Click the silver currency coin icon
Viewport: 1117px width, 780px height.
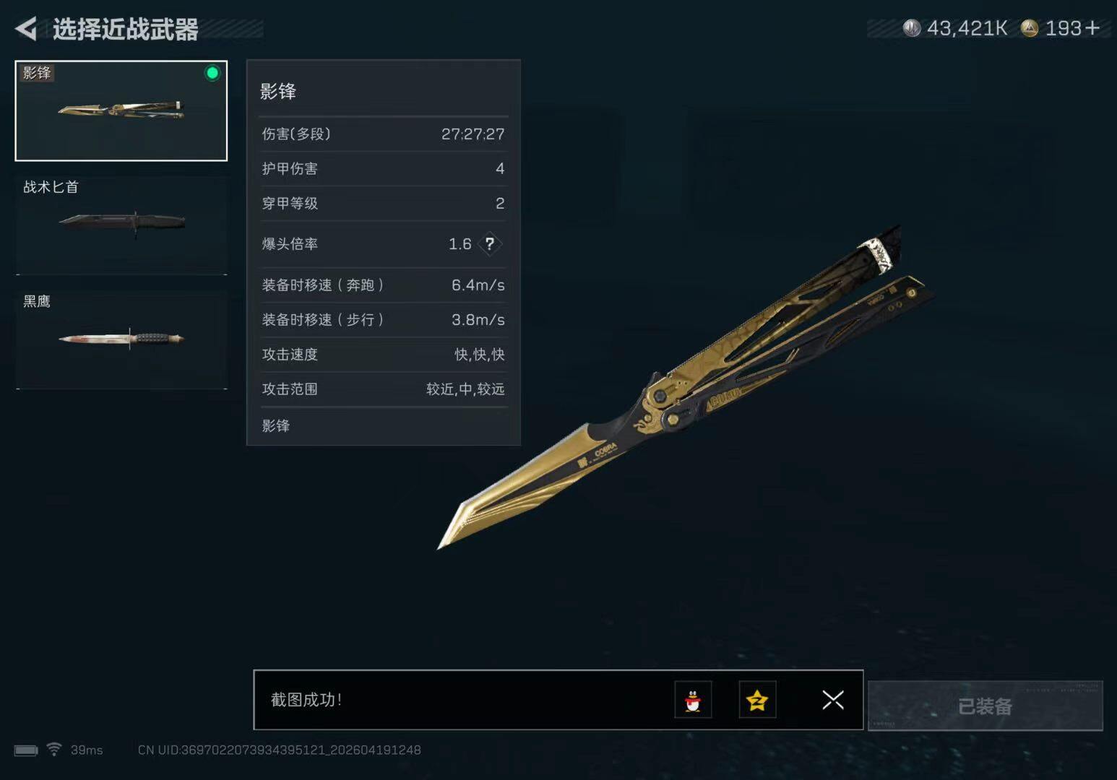click(x=912, y=28)
